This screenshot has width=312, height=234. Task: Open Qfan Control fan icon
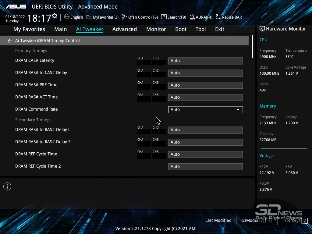[x=125, y=17]
